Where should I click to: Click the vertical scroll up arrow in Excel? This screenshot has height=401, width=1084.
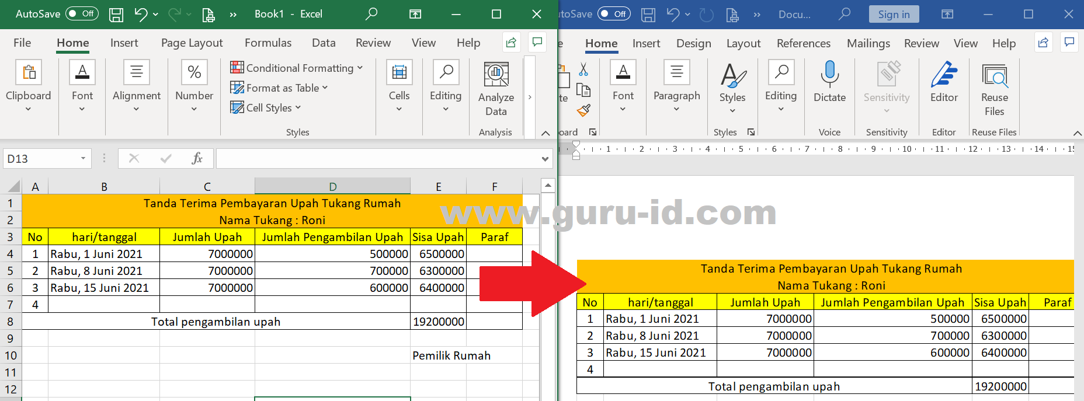point(548,186)
